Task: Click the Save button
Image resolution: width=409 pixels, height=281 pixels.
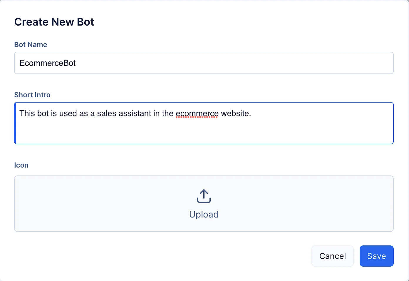Action: click(376, 256)
